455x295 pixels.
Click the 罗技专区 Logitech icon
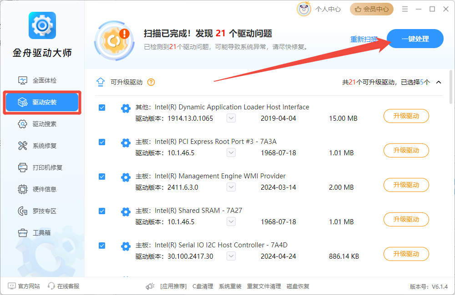click(23, 211)
